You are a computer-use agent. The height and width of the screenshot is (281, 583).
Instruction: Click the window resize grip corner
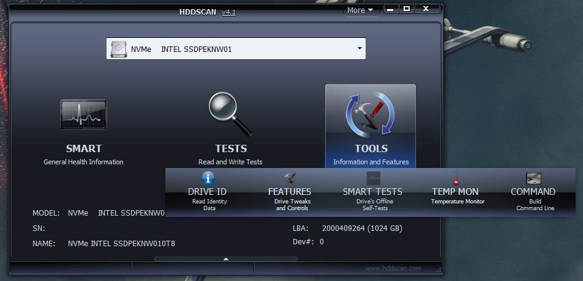438,270
